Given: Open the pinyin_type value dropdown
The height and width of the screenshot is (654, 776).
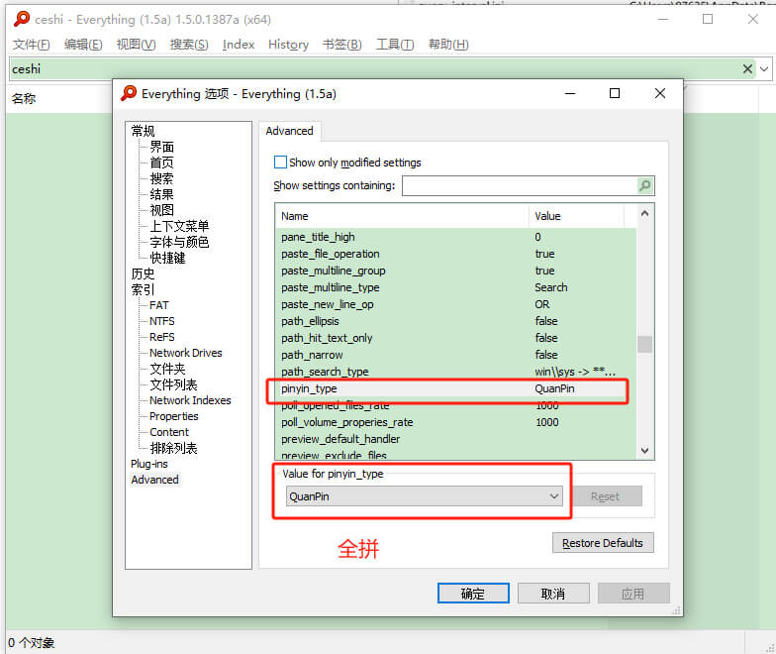Looking at the screenshot, I should point(424,495).
